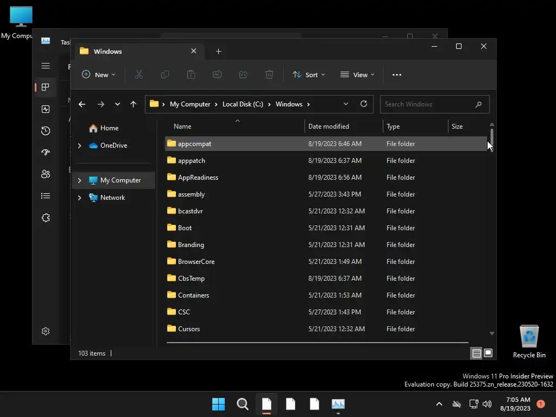Open Task Manager Settings gear

pyautogui.click(x=46, y=331)
